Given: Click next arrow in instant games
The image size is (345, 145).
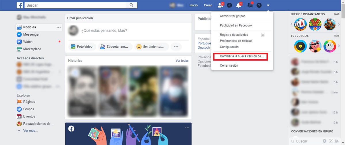Looking at the screenshot, I should pyautogui.click(x=339, y=24).
